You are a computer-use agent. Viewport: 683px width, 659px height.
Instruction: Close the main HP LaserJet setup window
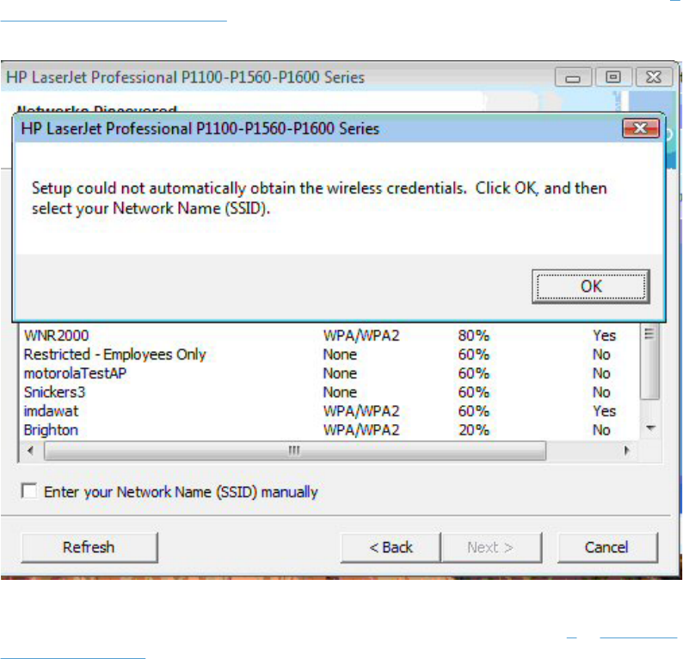pyautogui.click(x=654, y=77)
